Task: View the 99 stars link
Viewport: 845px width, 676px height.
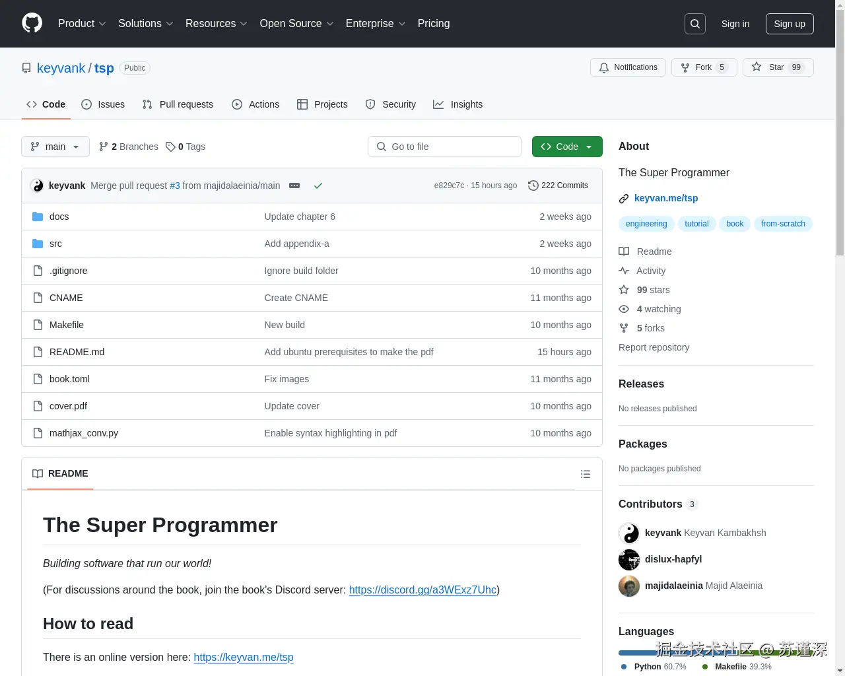Action: tap(644, 290)
